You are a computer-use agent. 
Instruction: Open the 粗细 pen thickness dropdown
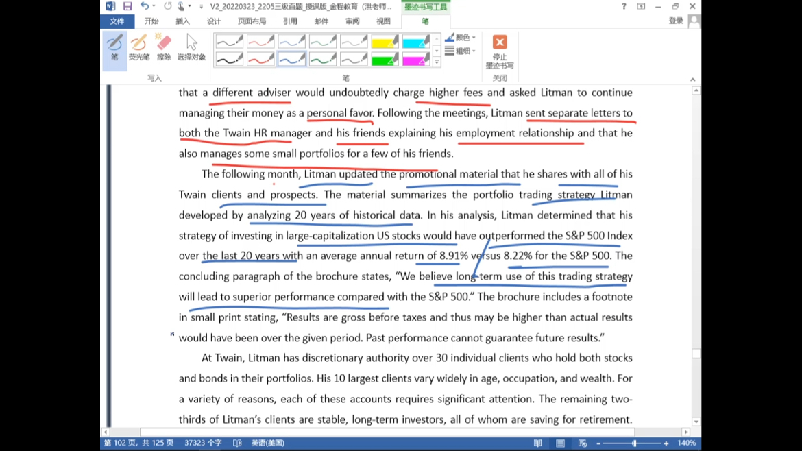coord(461,51)
